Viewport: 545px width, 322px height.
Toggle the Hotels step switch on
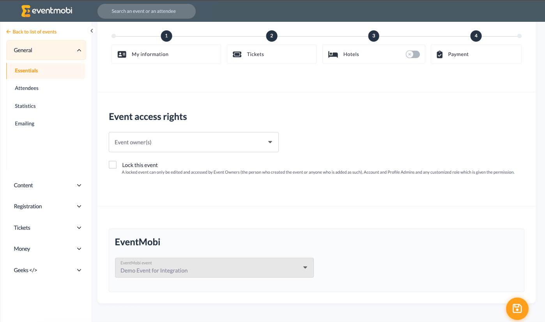tap(412, 55)
